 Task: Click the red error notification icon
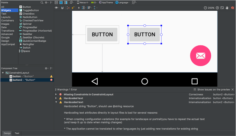point(233,8)
